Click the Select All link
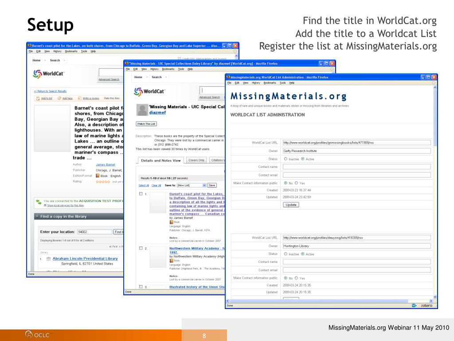Viewport: 454px width, 341px height. (144, 186)
